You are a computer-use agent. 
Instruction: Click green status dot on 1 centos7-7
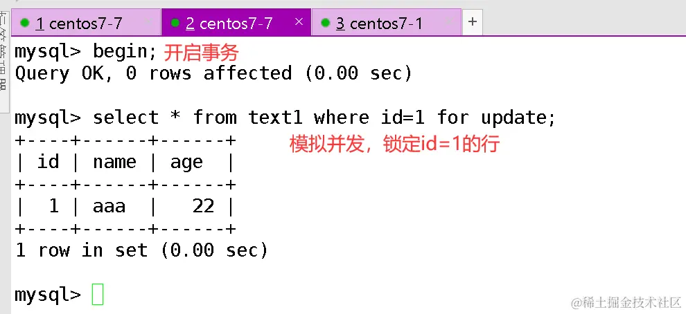click(25, 23)
